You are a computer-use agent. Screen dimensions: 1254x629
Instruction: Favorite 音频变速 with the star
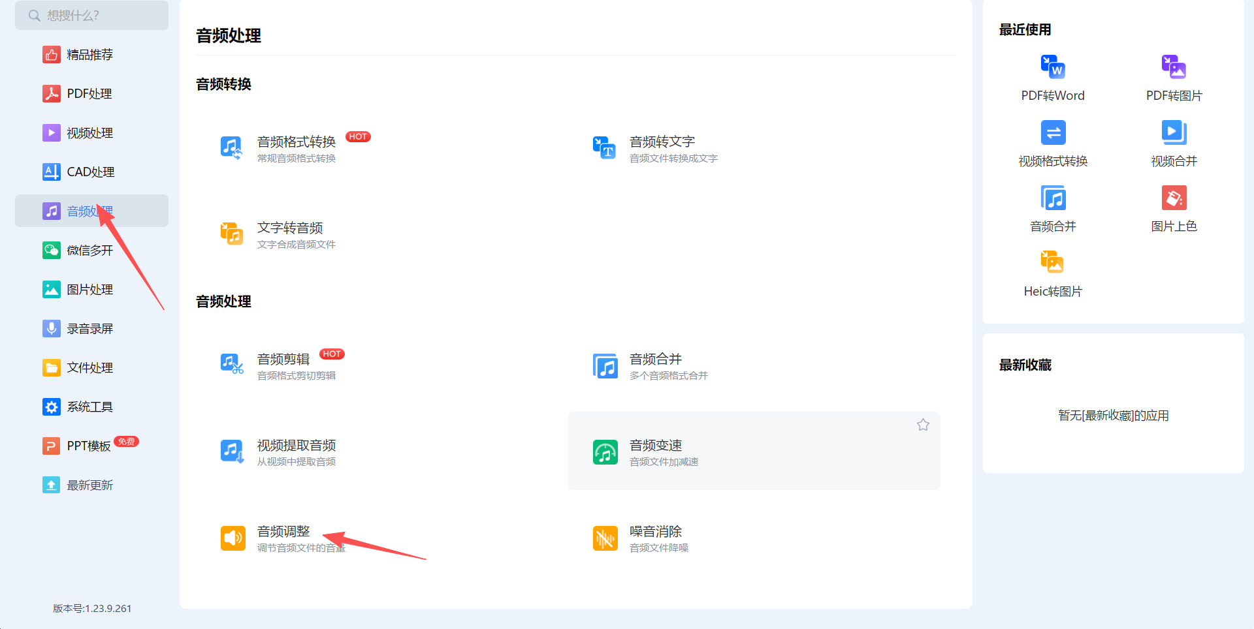(923, 425)
